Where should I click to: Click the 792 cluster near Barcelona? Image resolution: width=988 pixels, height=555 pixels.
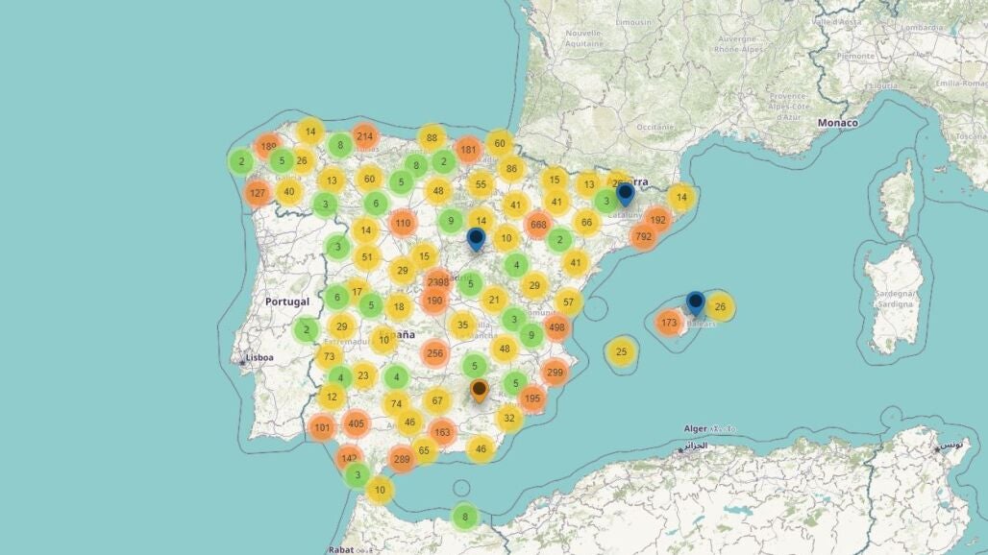tap(644, 235)
